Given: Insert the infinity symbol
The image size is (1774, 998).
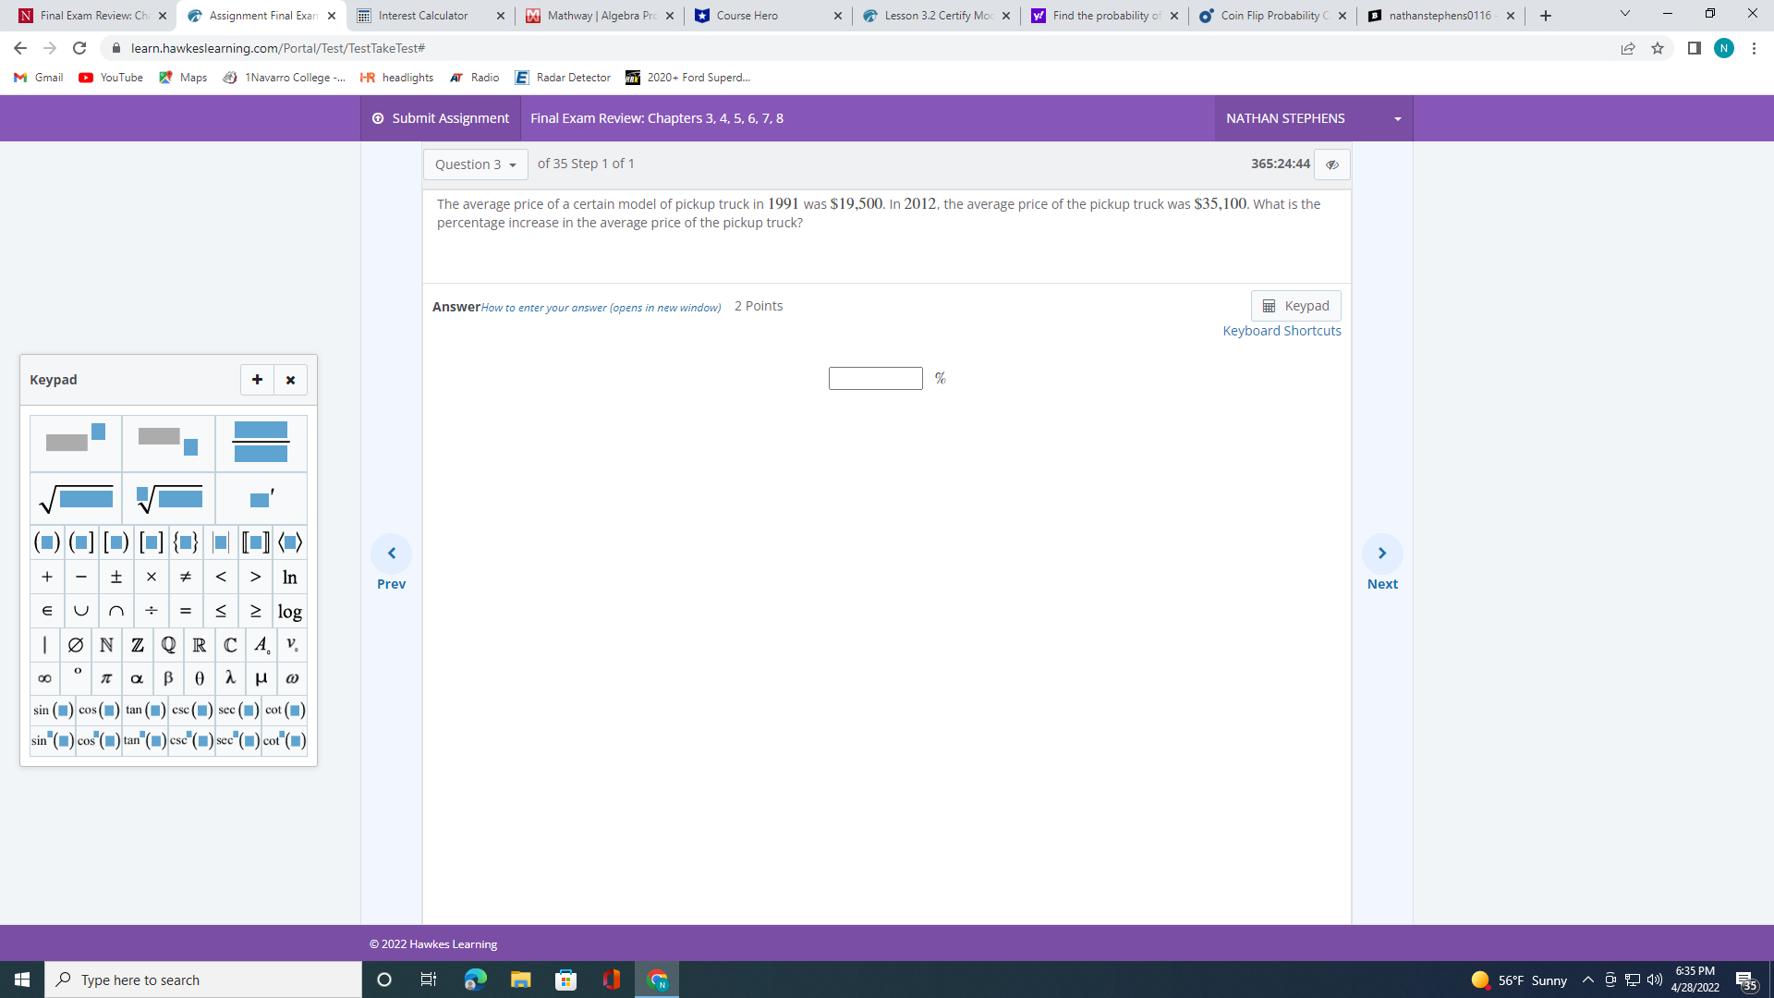Looking at the screenshot, I should coord(44,678).
